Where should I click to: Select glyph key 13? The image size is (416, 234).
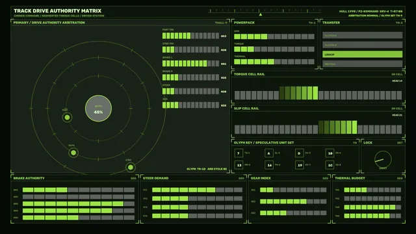coord(239,165)
